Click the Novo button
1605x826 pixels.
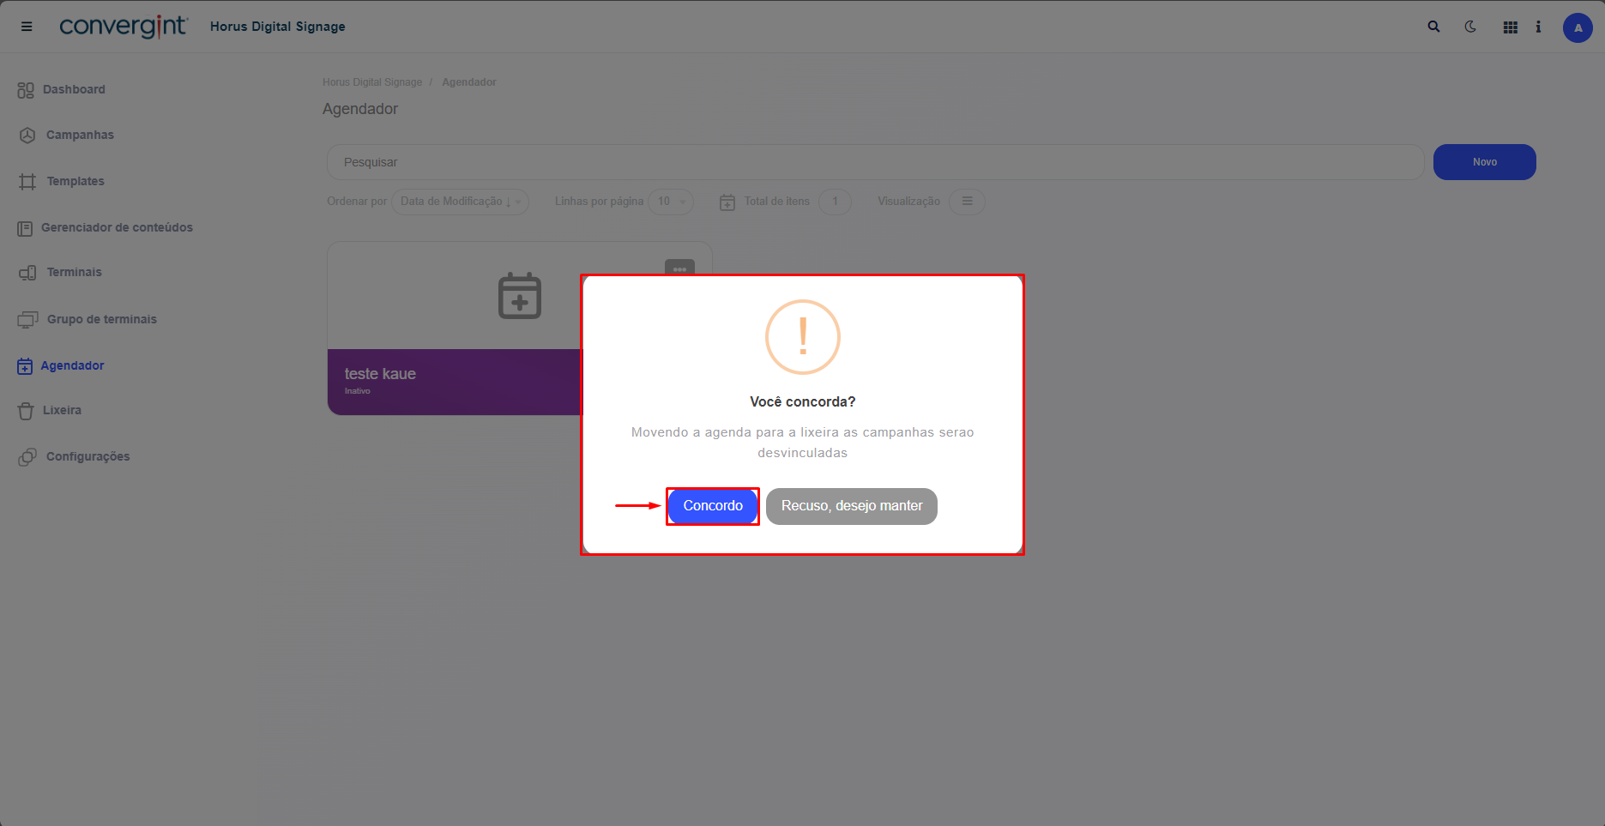(x=1484, y=162)
